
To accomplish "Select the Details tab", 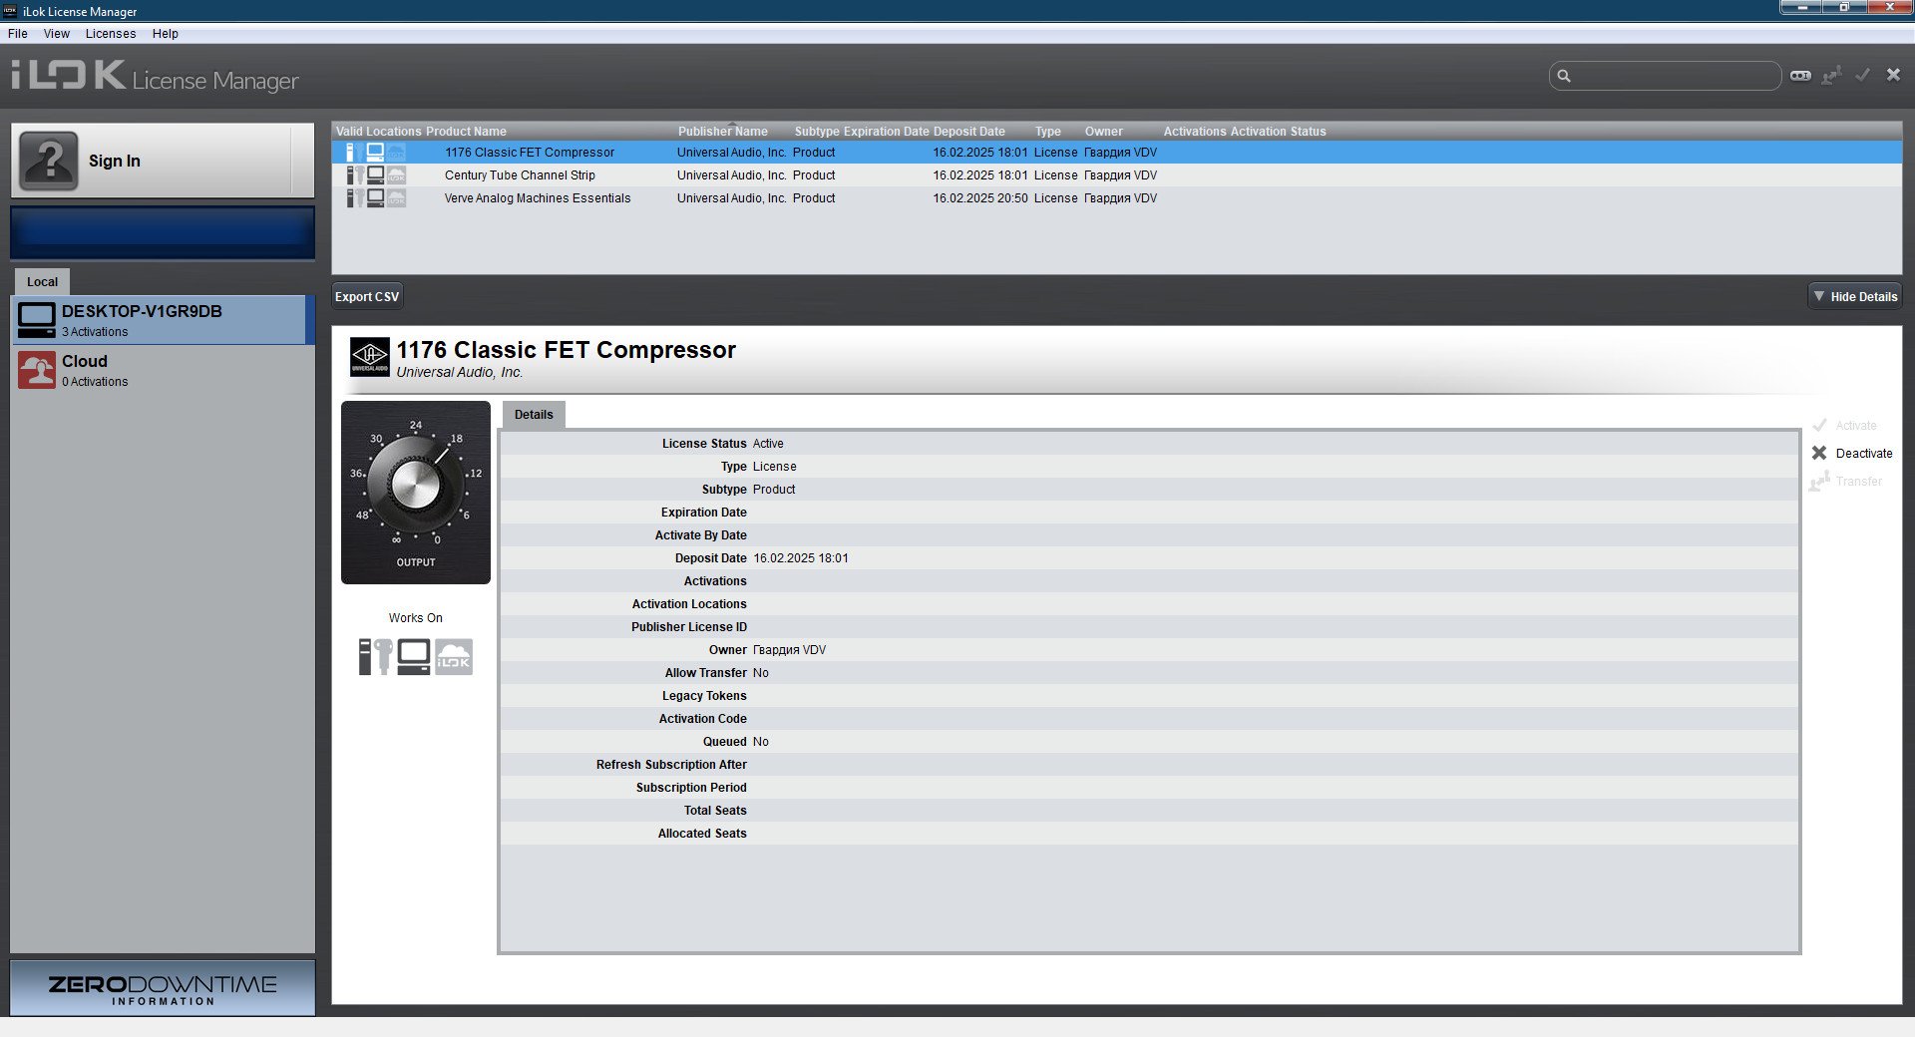I will (x=534, y=415).
